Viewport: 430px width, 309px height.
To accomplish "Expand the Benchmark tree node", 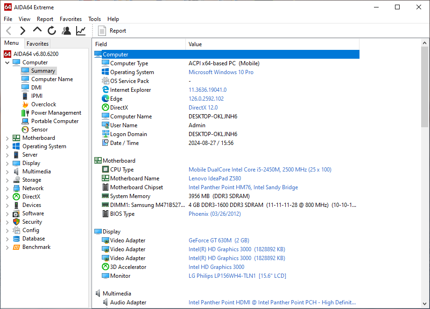I will pos(7,247).
